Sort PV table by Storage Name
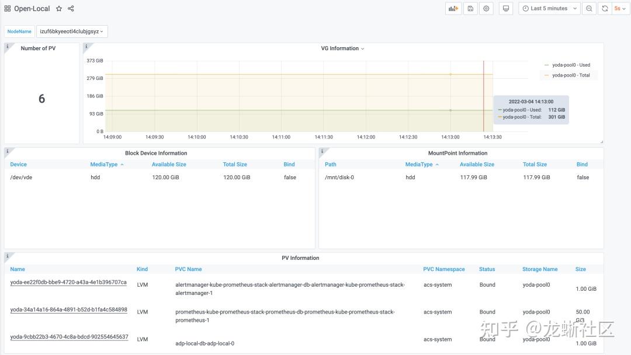Screen dimensions: 631x355 (x=540, y=269)
